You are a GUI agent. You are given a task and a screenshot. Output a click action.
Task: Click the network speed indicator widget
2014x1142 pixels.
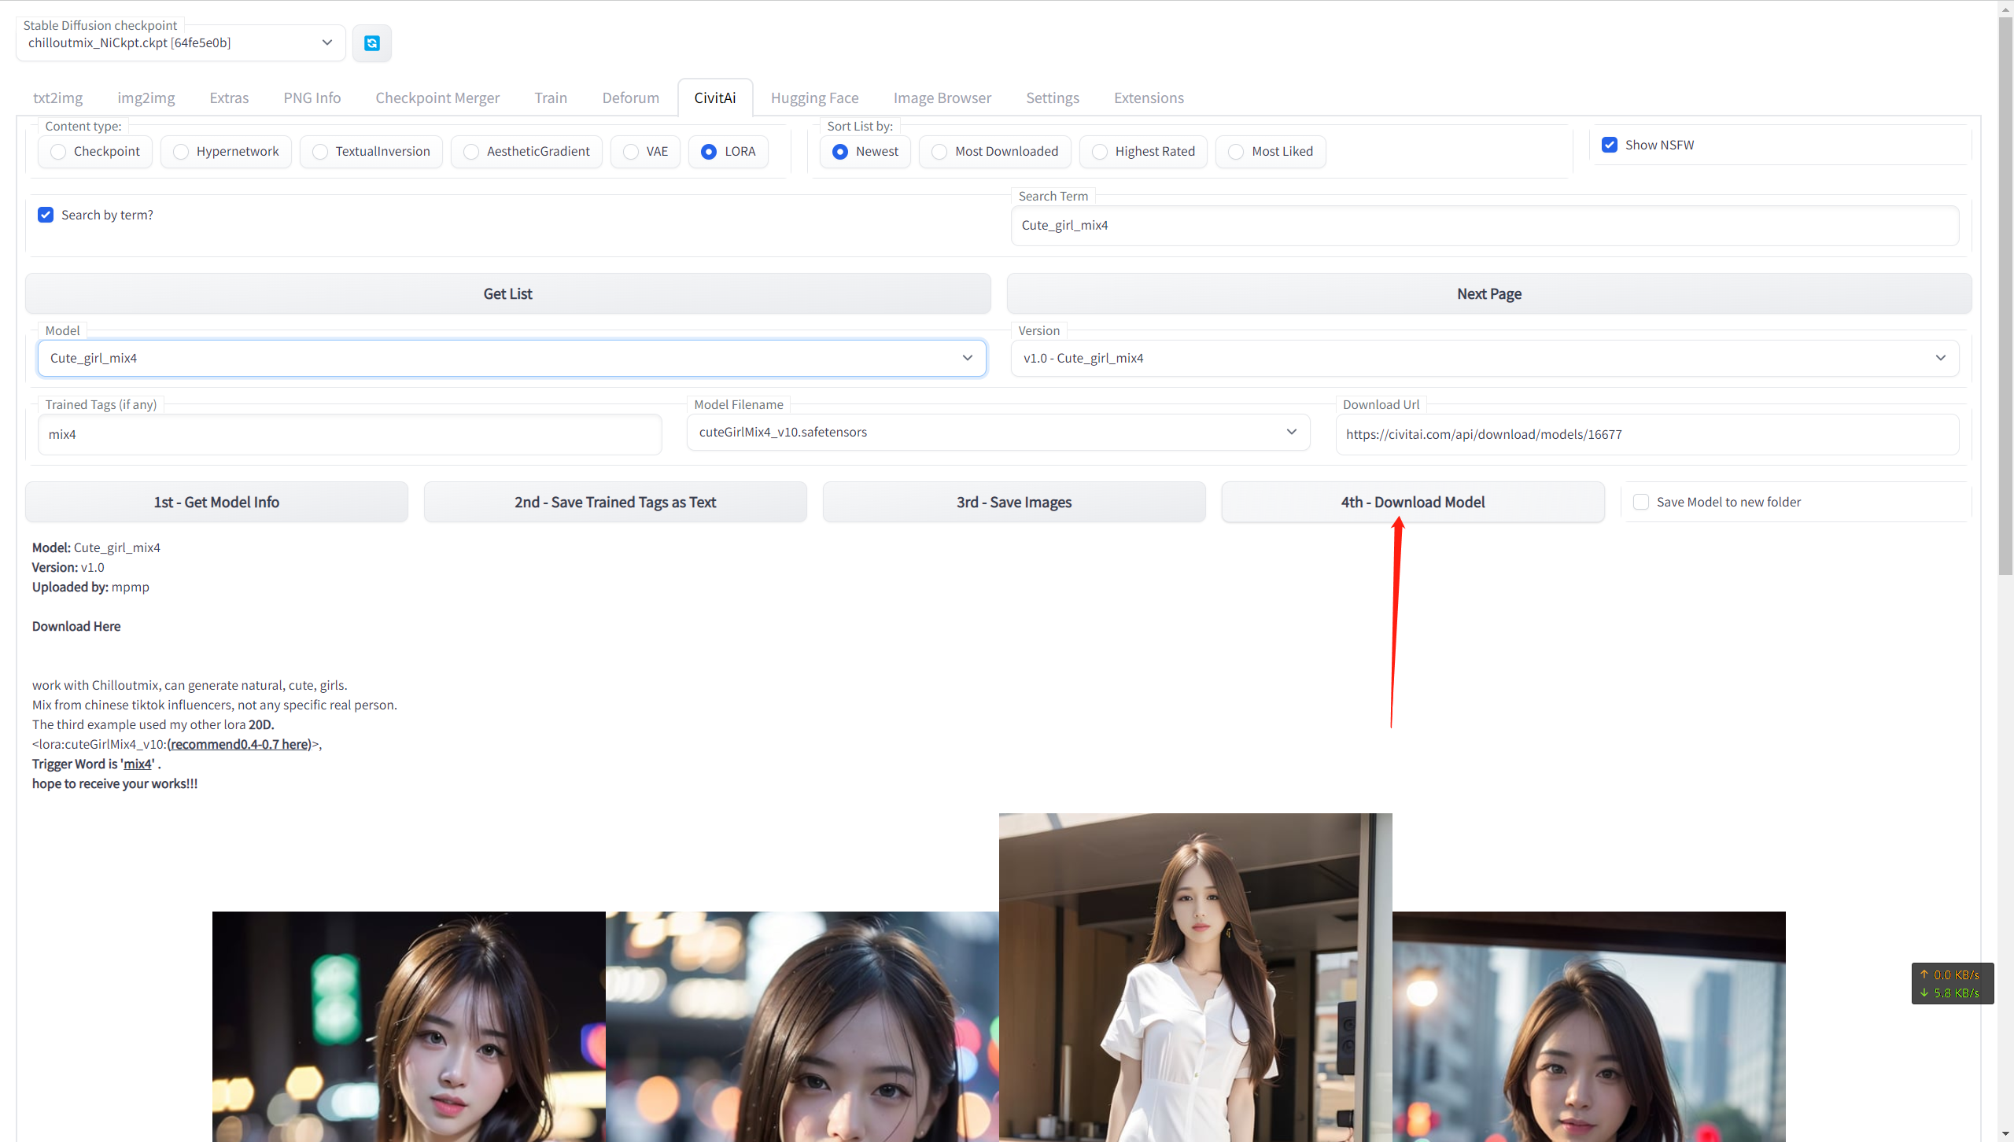tap(1952, 983)
